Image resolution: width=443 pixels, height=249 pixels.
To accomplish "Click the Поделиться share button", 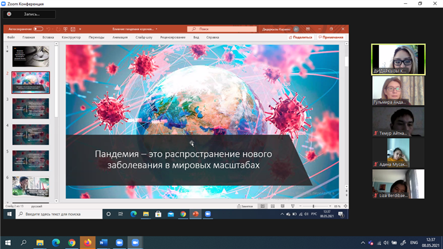I will [x=301, y=37].
